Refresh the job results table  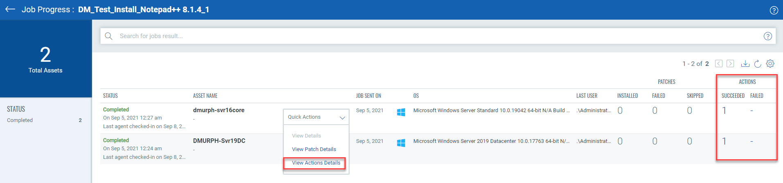758,63
